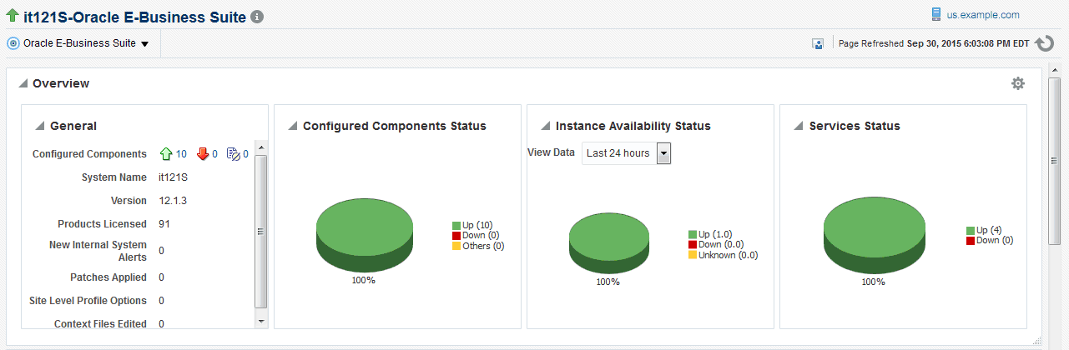Click the Patches Applied label

pyautogui.click(x=108, y=277)
